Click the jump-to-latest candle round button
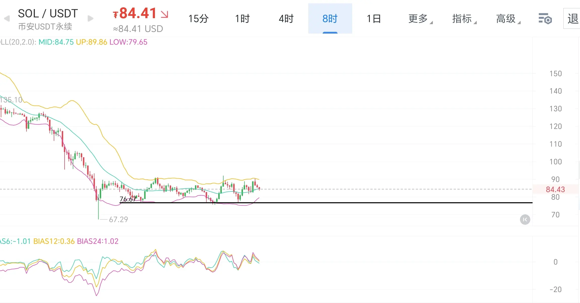This screenshot has height=303, width=580. [x=525, y=219]
